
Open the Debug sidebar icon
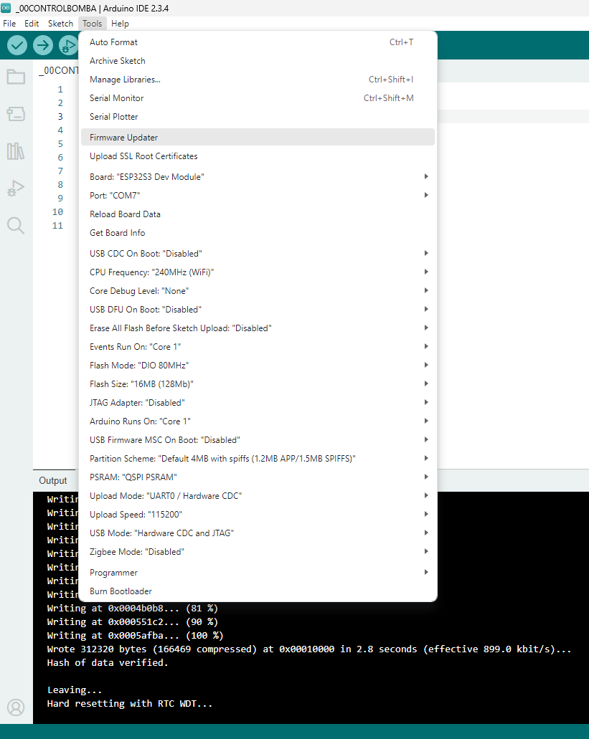coord(16,189)
